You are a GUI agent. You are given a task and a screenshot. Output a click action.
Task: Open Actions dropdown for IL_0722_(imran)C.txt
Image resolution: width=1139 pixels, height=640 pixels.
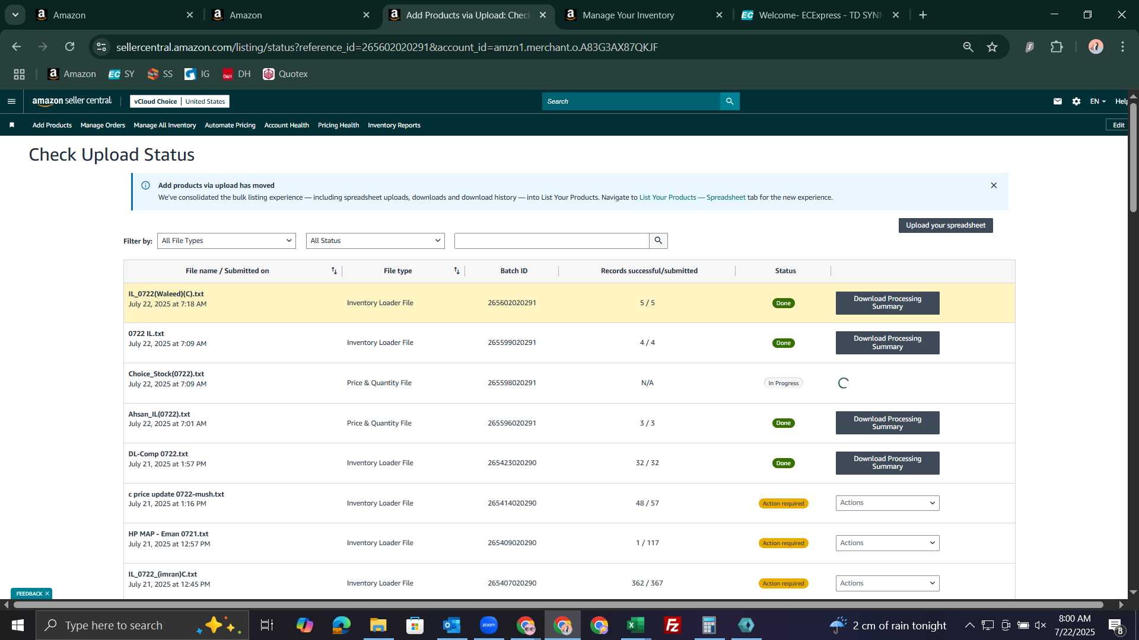887,583
